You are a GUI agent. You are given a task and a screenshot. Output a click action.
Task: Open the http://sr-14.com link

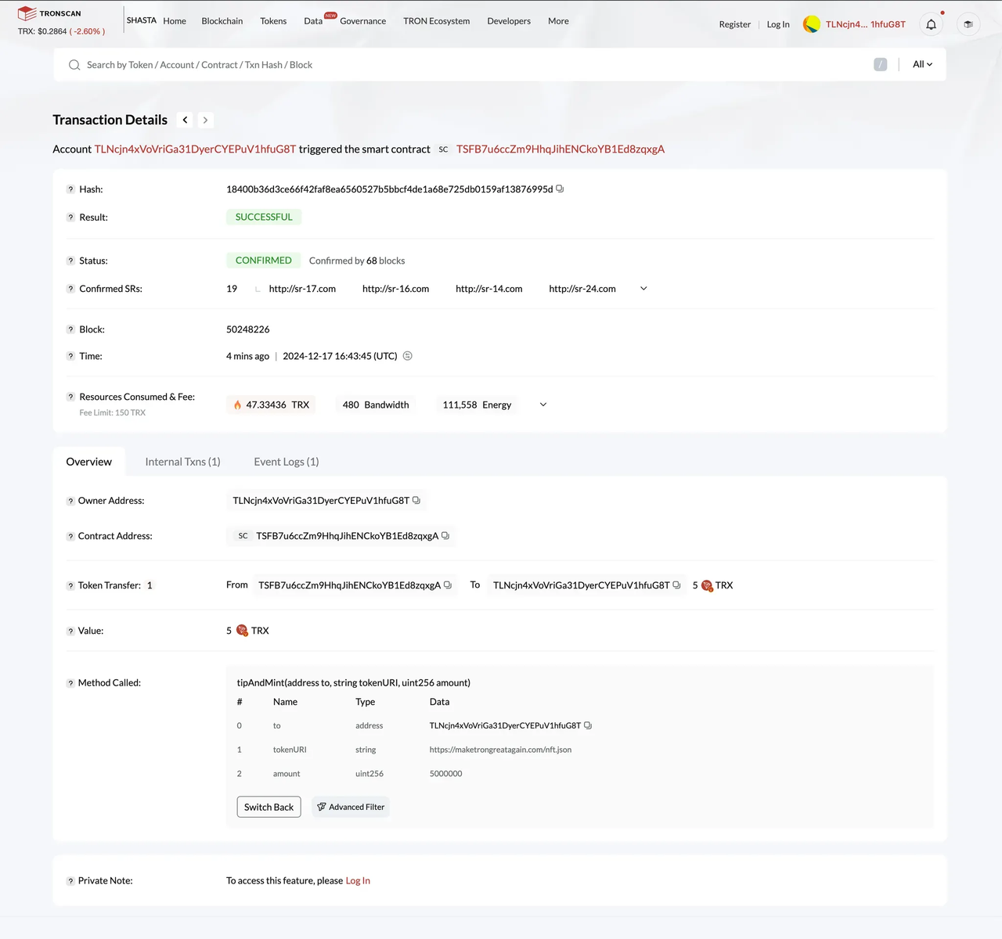(x=489, y=289)
